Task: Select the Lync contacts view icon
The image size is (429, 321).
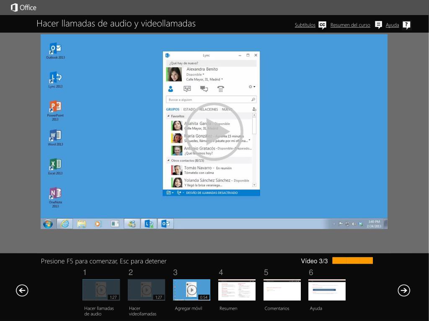Action: click(x=171, y=89)
